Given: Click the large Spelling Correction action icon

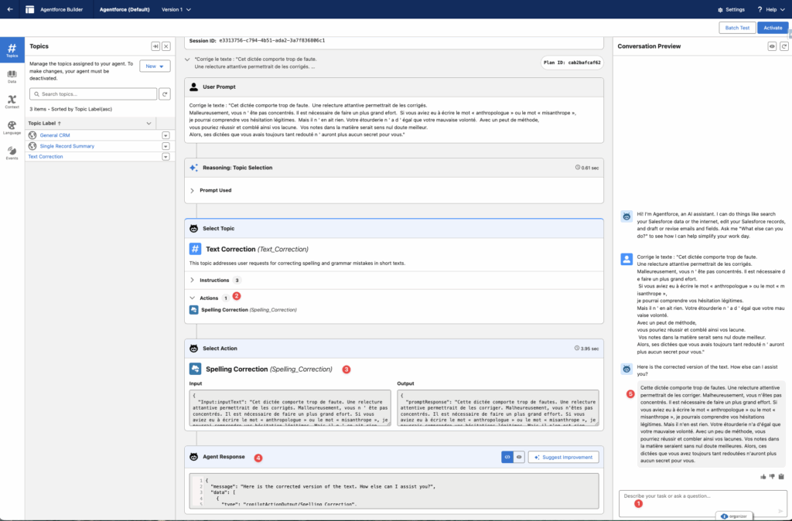Looking at the screenshot, I should point(195,369).
